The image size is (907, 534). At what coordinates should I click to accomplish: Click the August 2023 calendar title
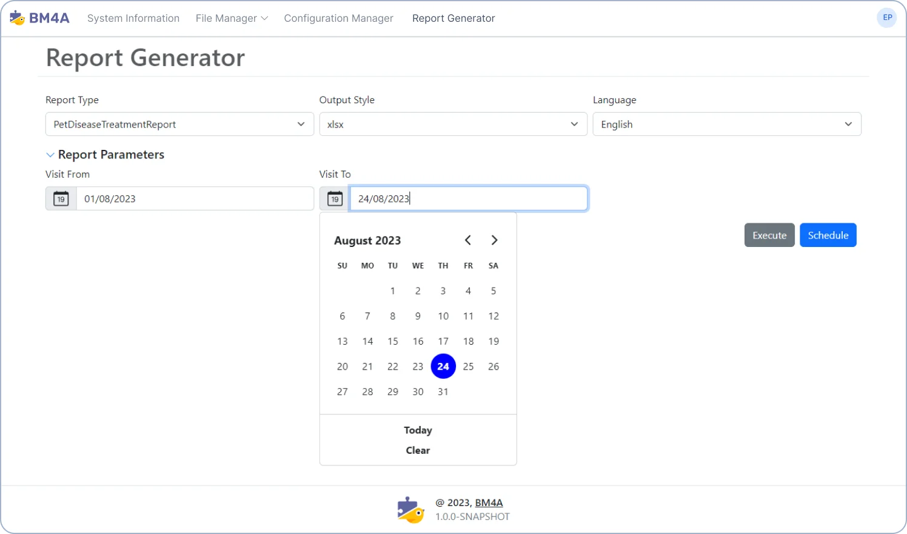(x=367, y=240)
